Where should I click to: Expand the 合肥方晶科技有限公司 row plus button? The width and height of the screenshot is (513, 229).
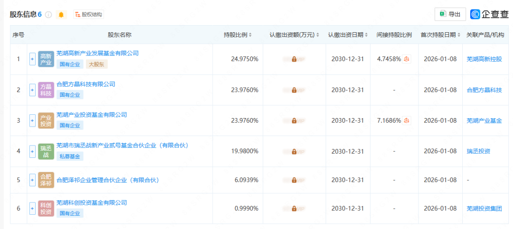[x=32, y=90]
